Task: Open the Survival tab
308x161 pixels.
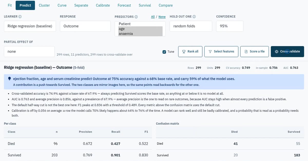Action: coord(145,5)
